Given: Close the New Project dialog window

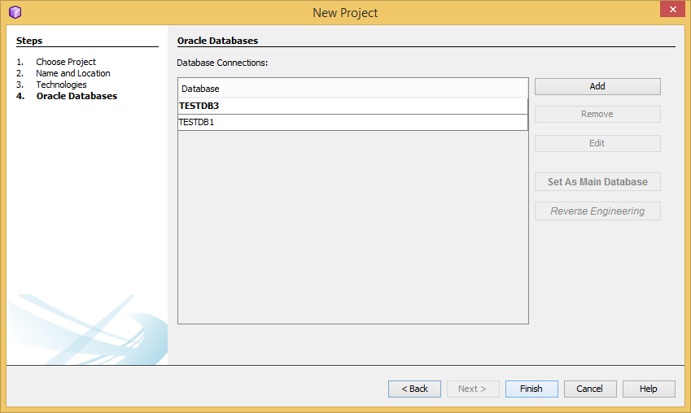Looking at the screenshot, I should coord(670,11).
